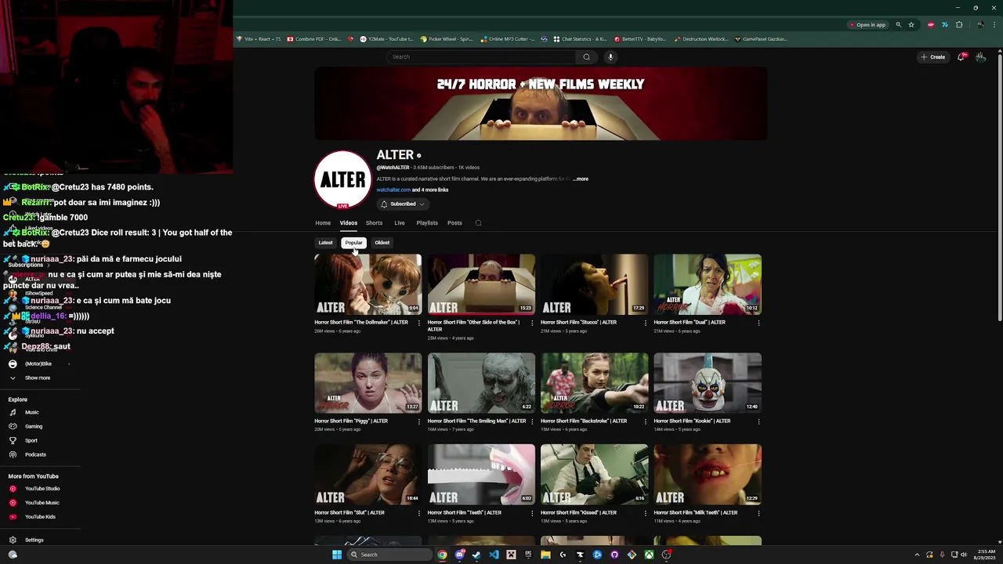
Task: Open more options for "Milk Teeth" video
Action: pyautogui.click(x=759, y=513)
